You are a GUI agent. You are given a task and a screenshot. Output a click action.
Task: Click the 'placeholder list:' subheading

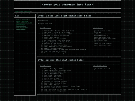pos(100,66)
